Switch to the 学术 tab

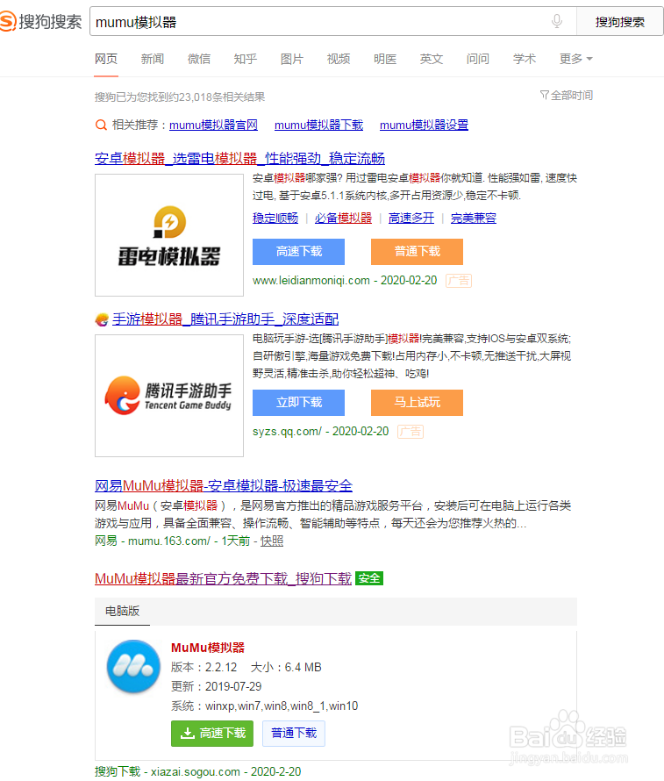coord(525,60)
